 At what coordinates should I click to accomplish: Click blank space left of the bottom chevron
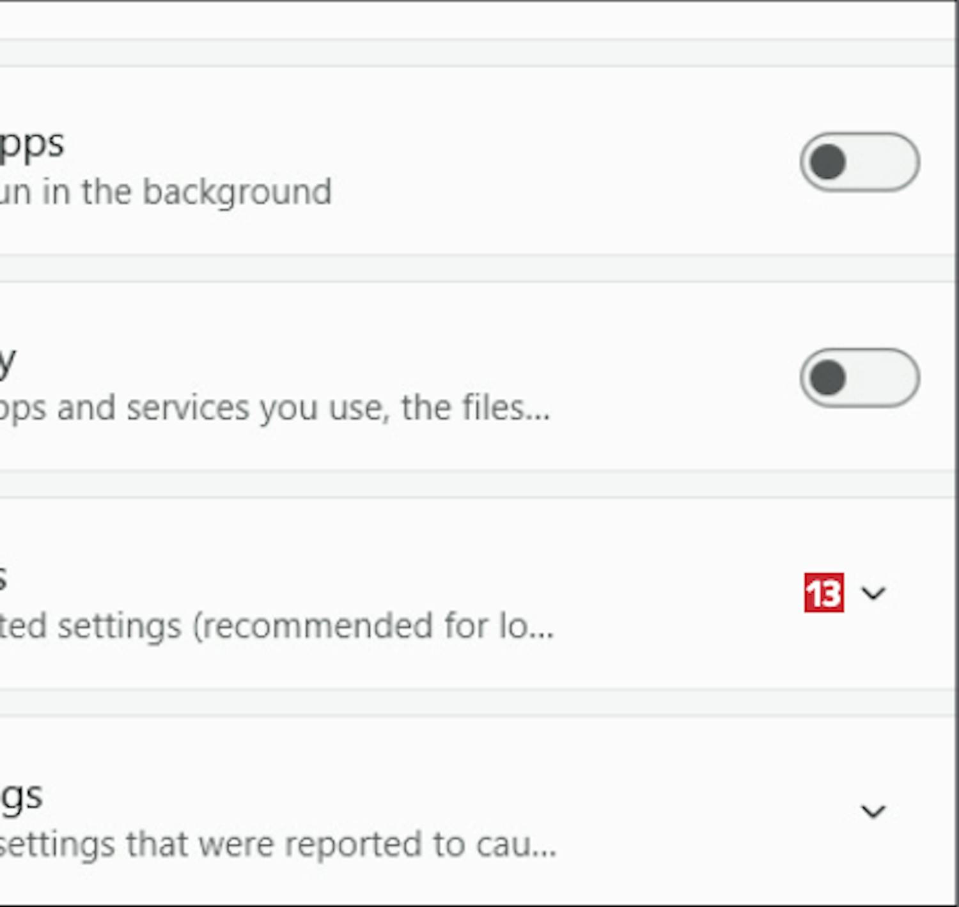[703, 811]
